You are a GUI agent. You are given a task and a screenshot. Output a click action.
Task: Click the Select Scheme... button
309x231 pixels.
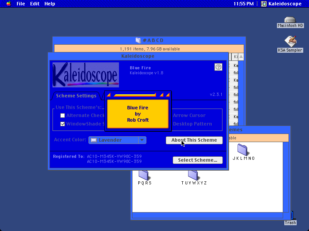pyautogui.click(x=198, y=160)
